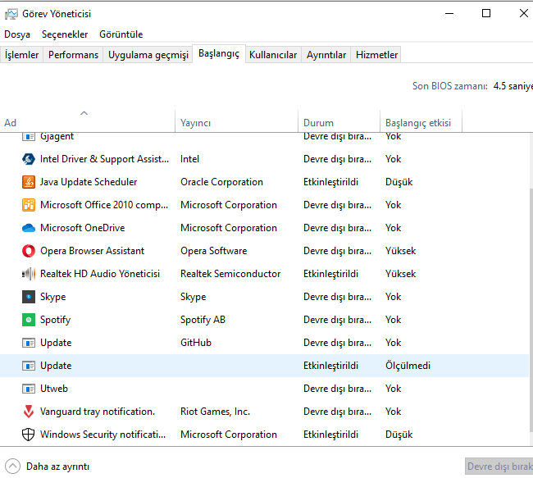This screenshot has width=533, height=478.
Task: Select the Başlangıç tab
Action: point(219,54)
